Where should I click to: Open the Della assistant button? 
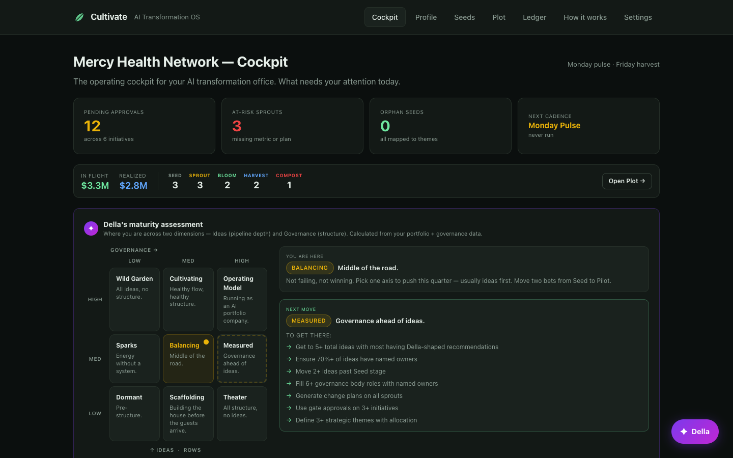tap(695, 432)
